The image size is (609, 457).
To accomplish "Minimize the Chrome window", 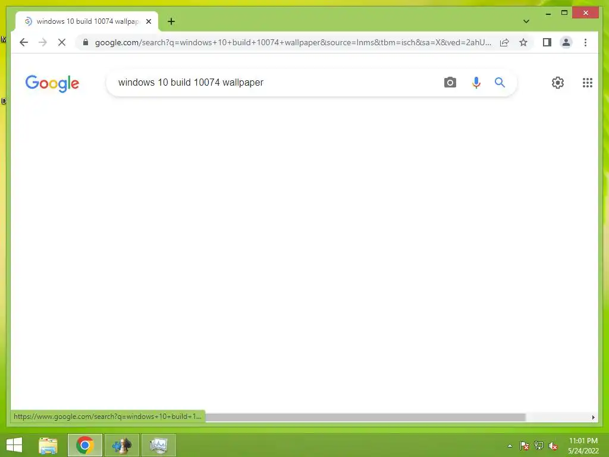I will click(x=548, y=13).
